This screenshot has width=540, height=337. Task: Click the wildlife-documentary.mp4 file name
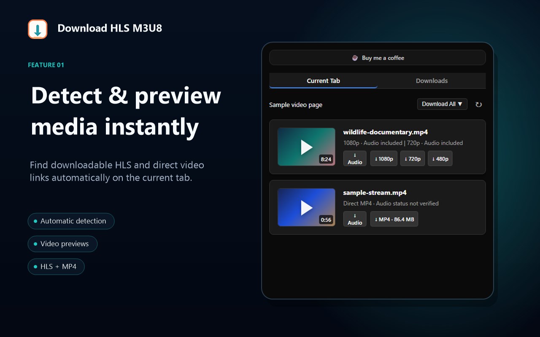click(386, 132)
